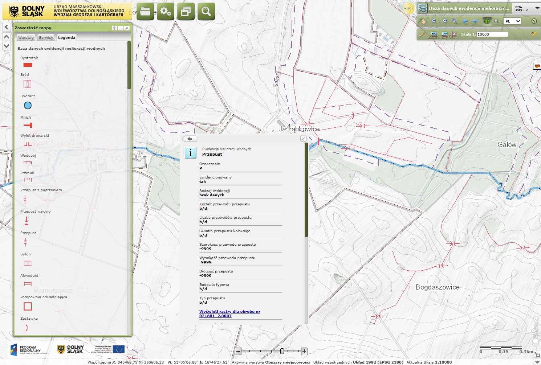Image resolution: width=541 pixels, height=365 pixels.
Task: Click the zoom slider minus button
Action: 238,351
